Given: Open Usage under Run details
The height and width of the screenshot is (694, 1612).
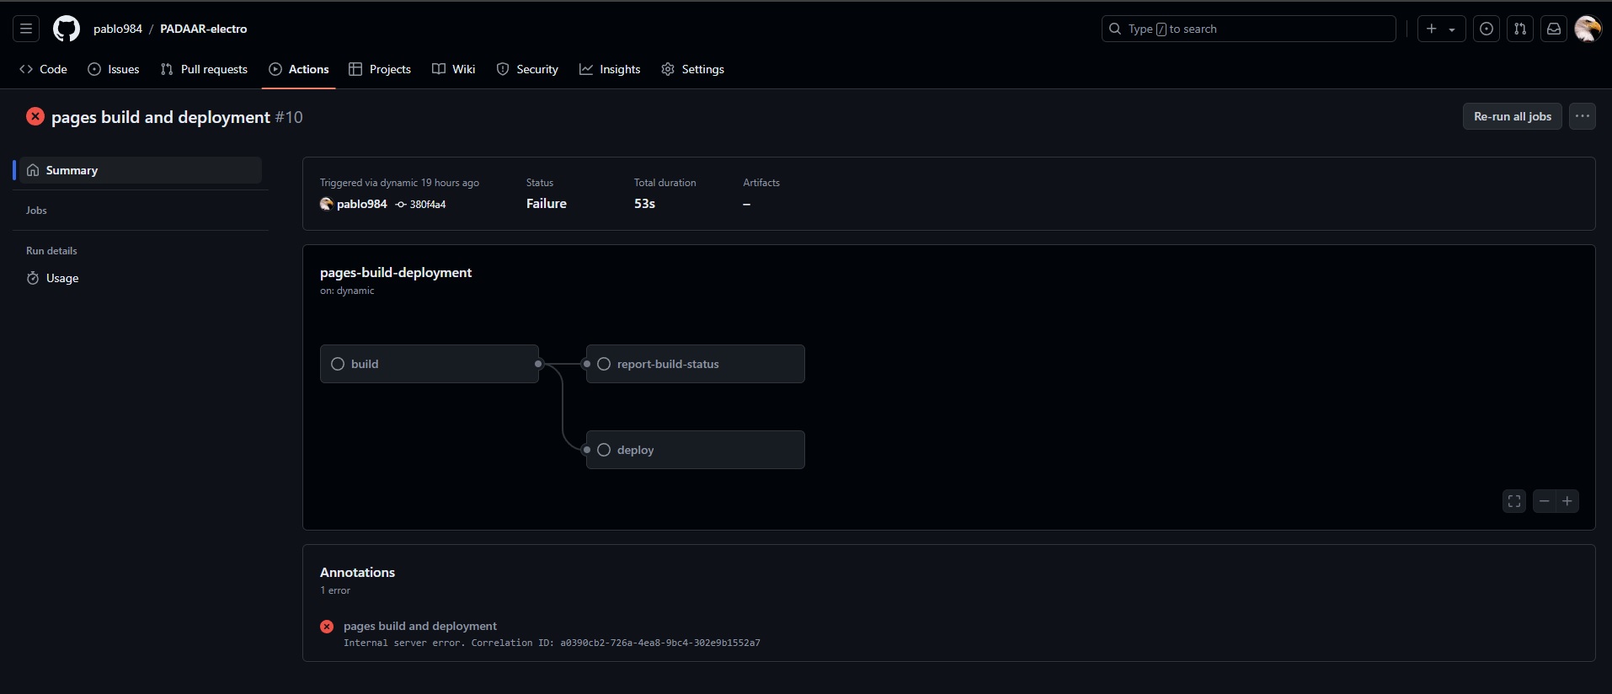Looking at the screenshot, I should [139, 278].
